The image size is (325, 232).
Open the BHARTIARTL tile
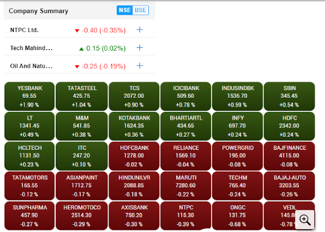[x=186, y=126]
